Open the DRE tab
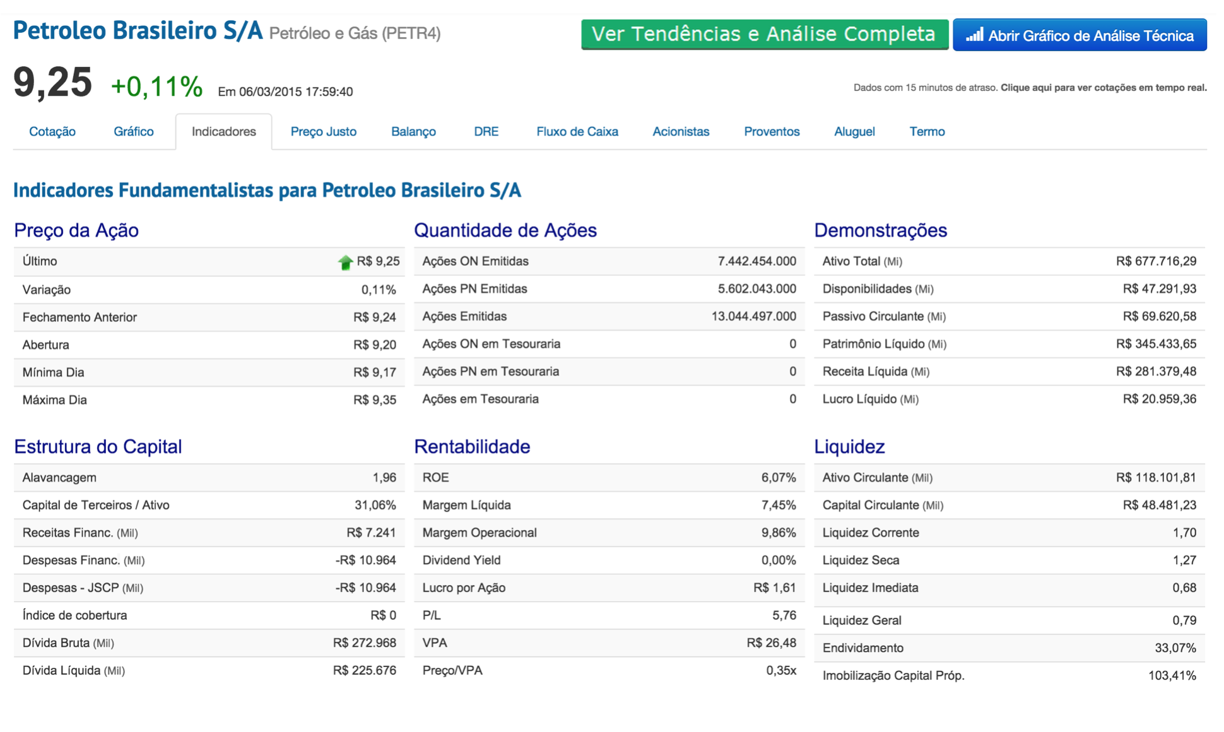 pos(486,131)
